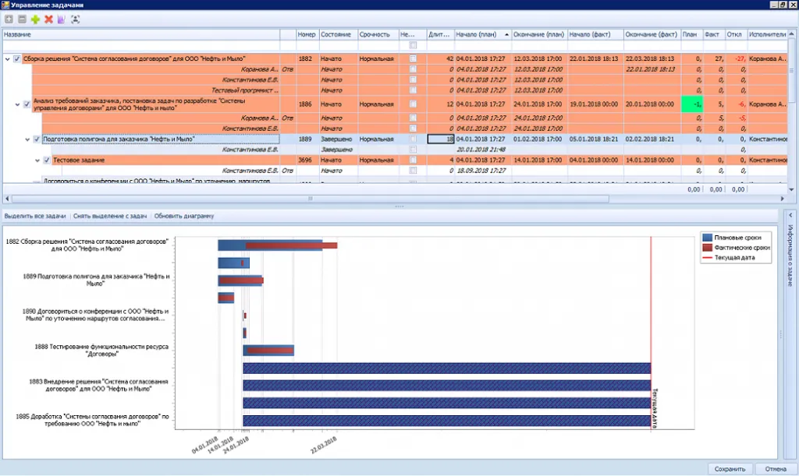Screen dimensions: 799x476
Task: Delete task using the red X icon
Action: [48, 19]
